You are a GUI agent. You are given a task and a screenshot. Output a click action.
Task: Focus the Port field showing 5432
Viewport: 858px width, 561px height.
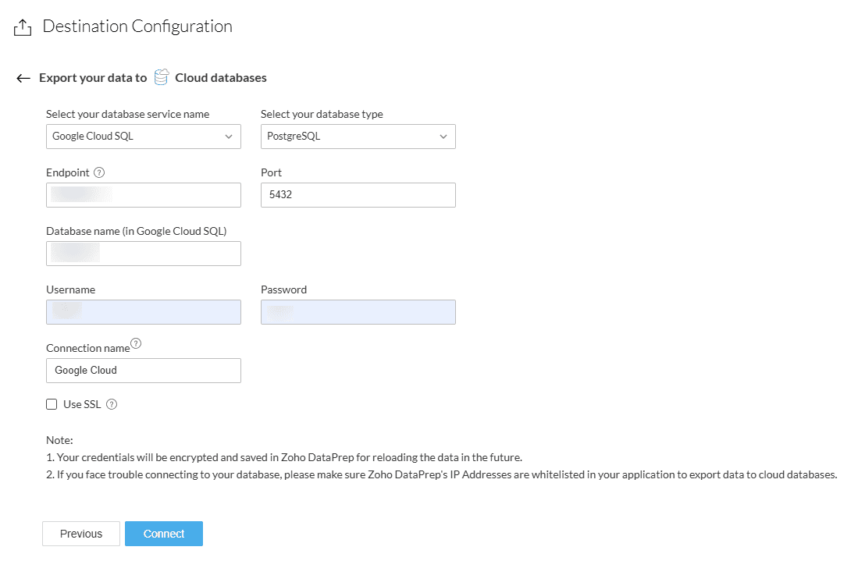click(358, 195)
